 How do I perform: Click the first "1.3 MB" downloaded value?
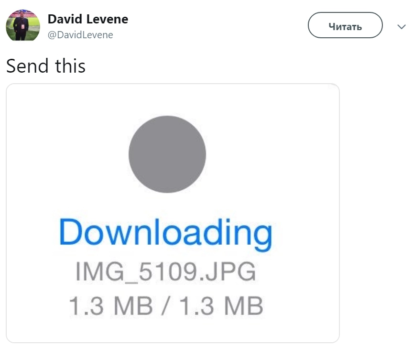coord(111,306)
